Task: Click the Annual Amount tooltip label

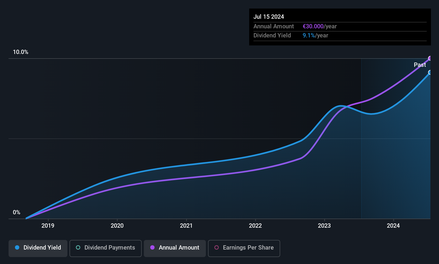Action: tap(274, 26)
